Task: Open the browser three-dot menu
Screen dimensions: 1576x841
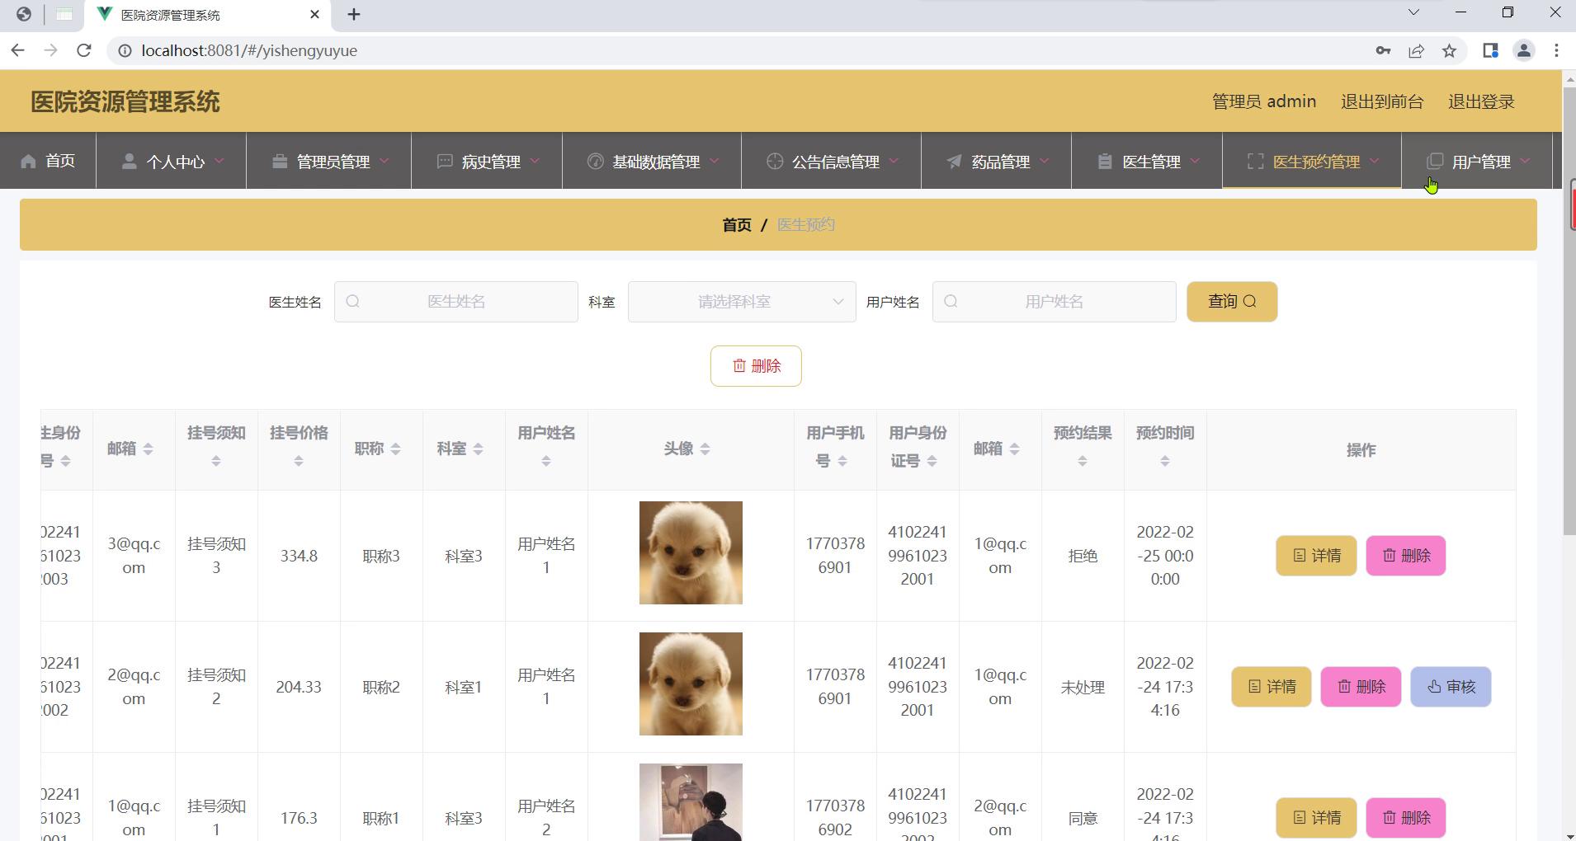Action: (x=1556, y=51)
